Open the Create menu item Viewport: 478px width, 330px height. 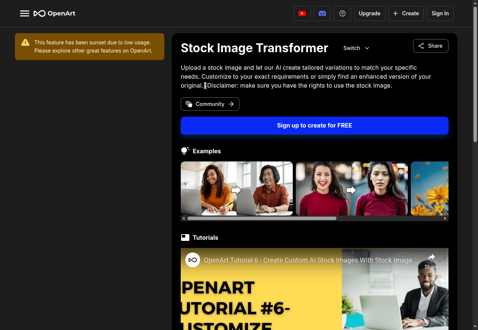pyautogui.click(x=406, y=13)
